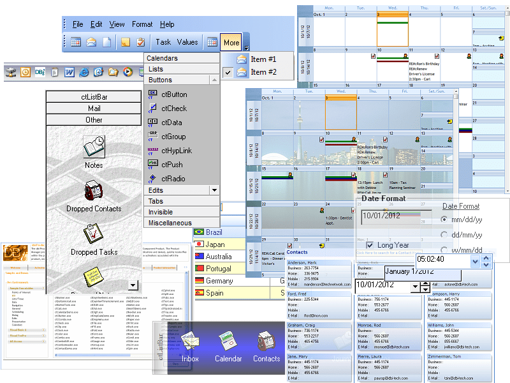Click the Task toolbar button
This screenshot has height=383, width=510.
(x=163, y=42)
